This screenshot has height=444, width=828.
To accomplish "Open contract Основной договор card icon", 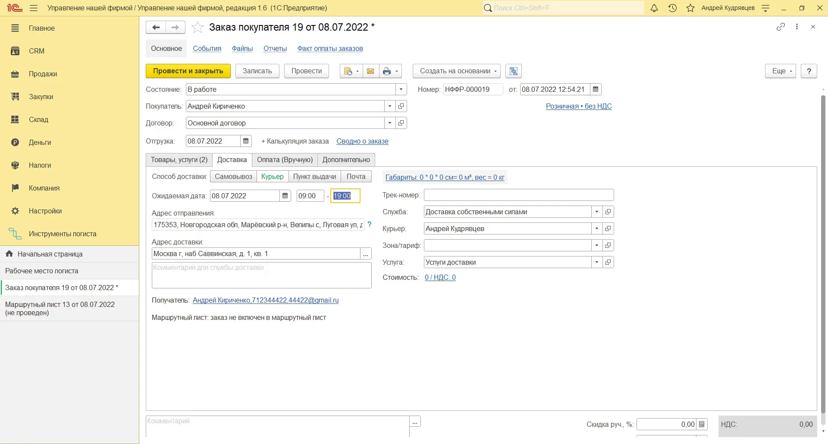I will tap(401, 123).
